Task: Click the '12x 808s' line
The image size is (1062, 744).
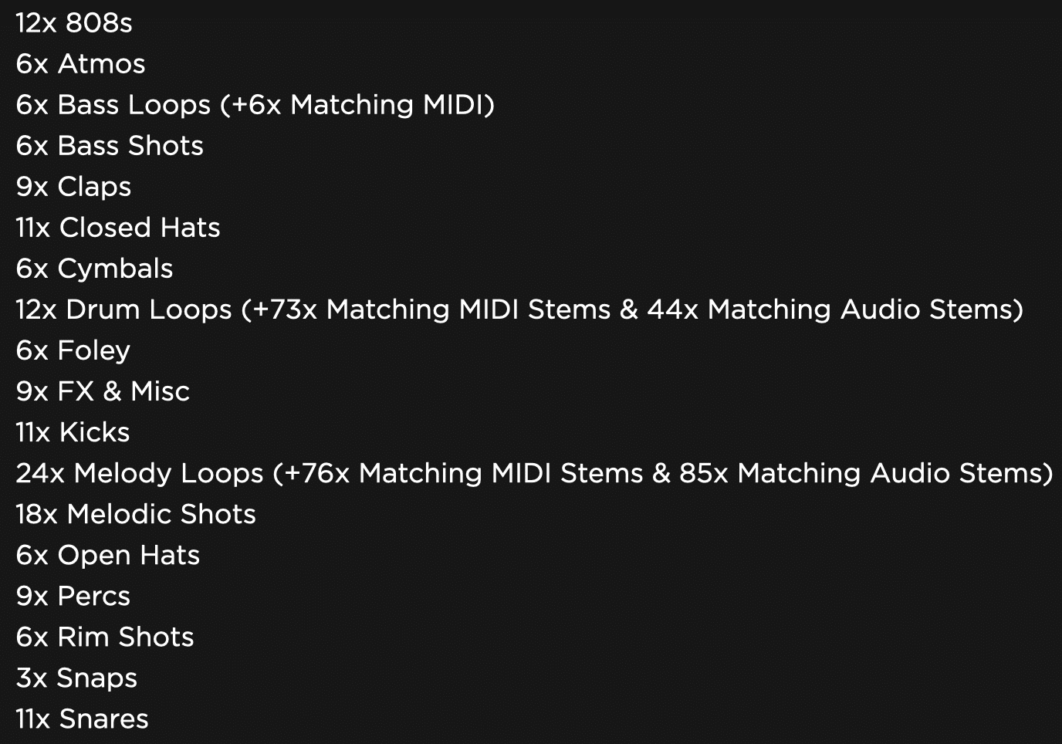Action: click(74, 23)
